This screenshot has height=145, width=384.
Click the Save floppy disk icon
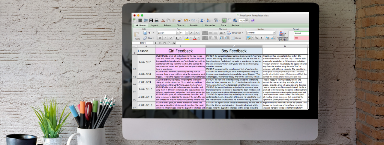point(151,20)
